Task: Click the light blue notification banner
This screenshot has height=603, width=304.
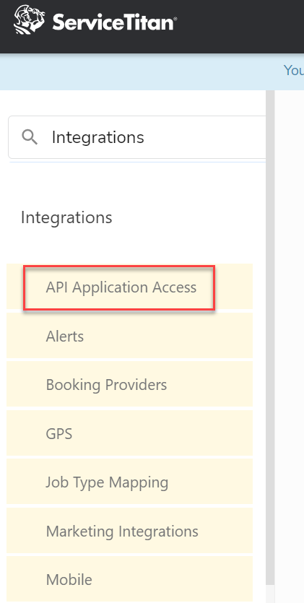Action: [152, 72]
